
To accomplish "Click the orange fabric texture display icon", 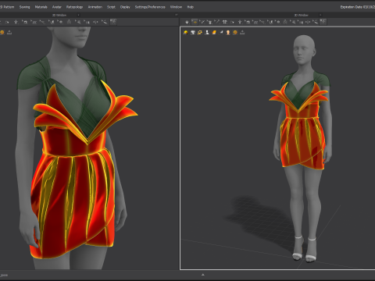I will pyautogui.click(x=214, y=32).
